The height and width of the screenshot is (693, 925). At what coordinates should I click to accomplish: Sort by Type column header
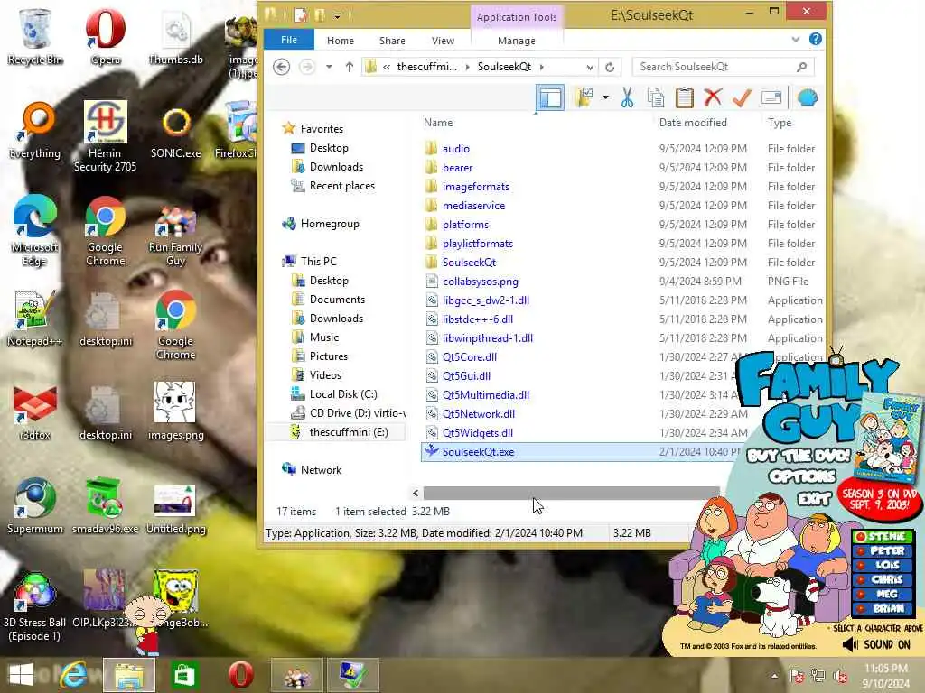(x=780, y=123)
